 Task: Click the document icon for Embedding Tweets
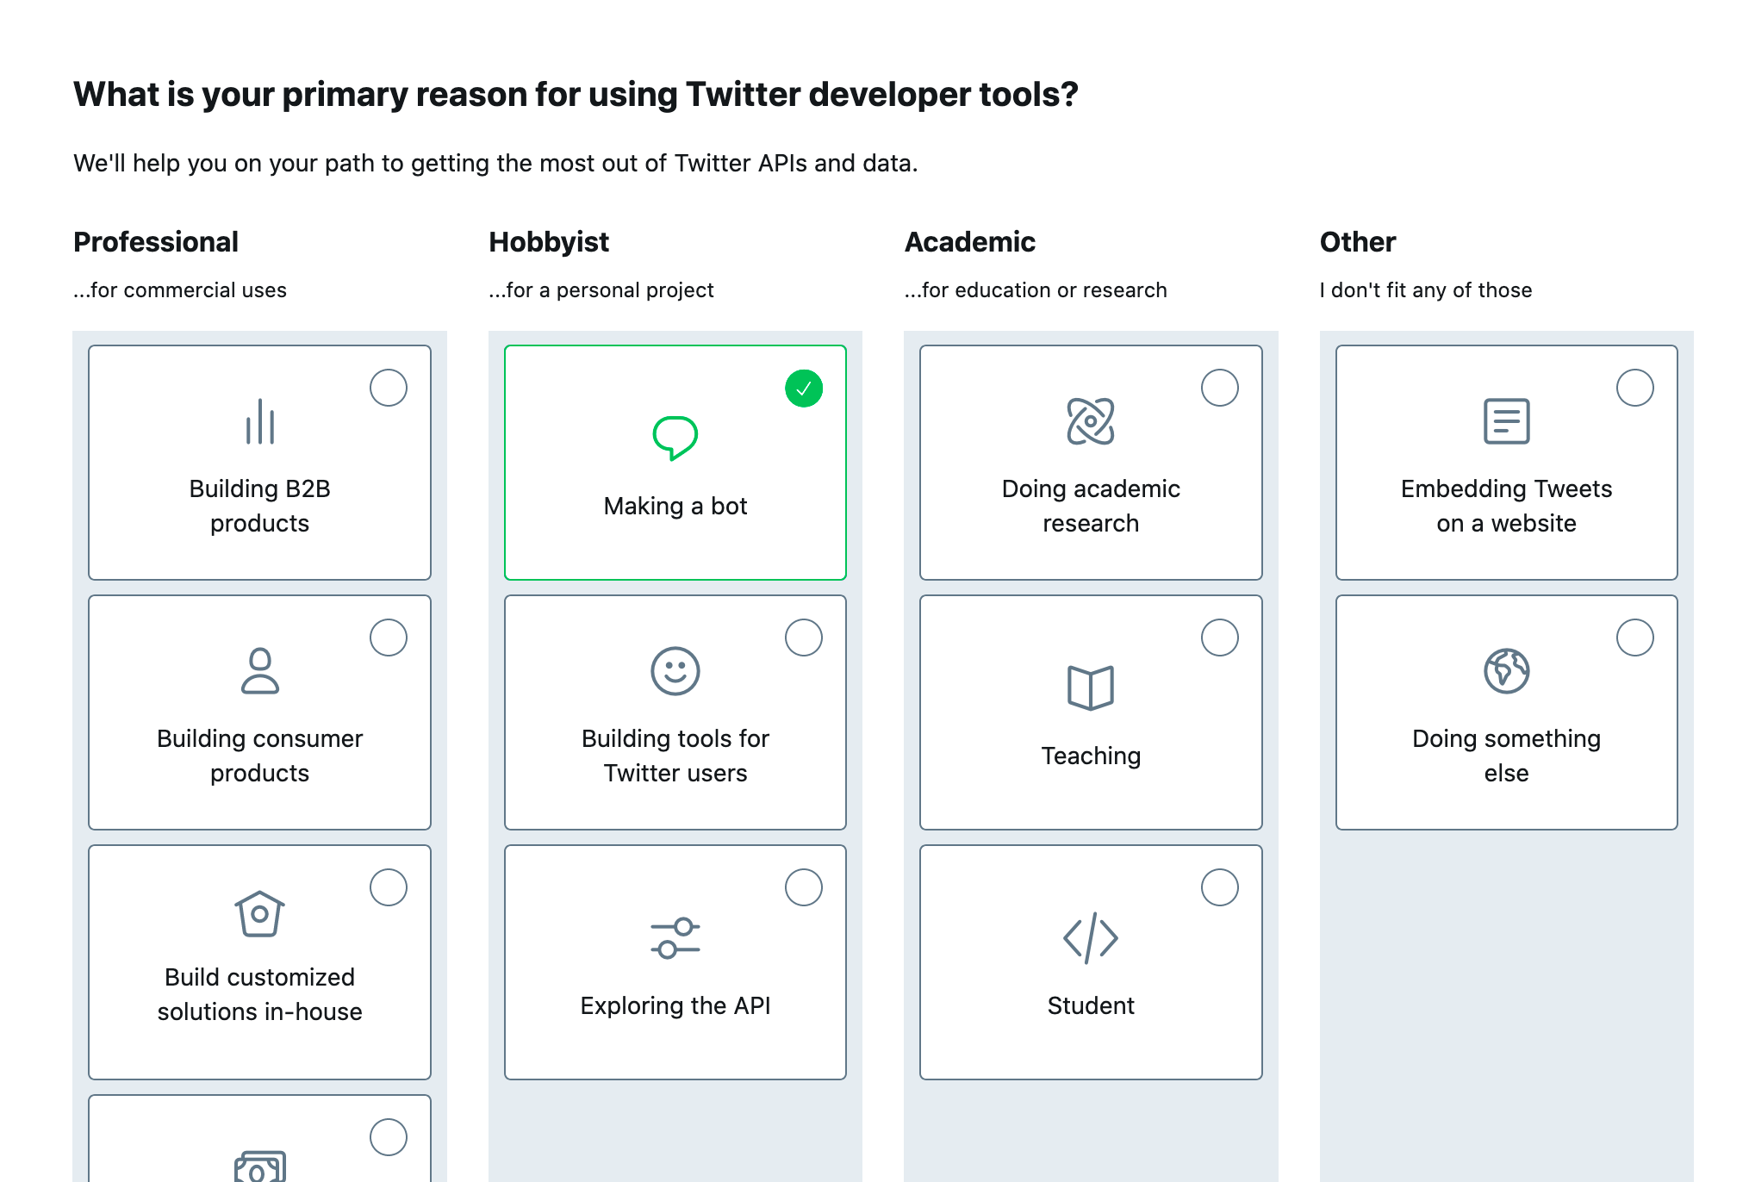pos(1506,421)
